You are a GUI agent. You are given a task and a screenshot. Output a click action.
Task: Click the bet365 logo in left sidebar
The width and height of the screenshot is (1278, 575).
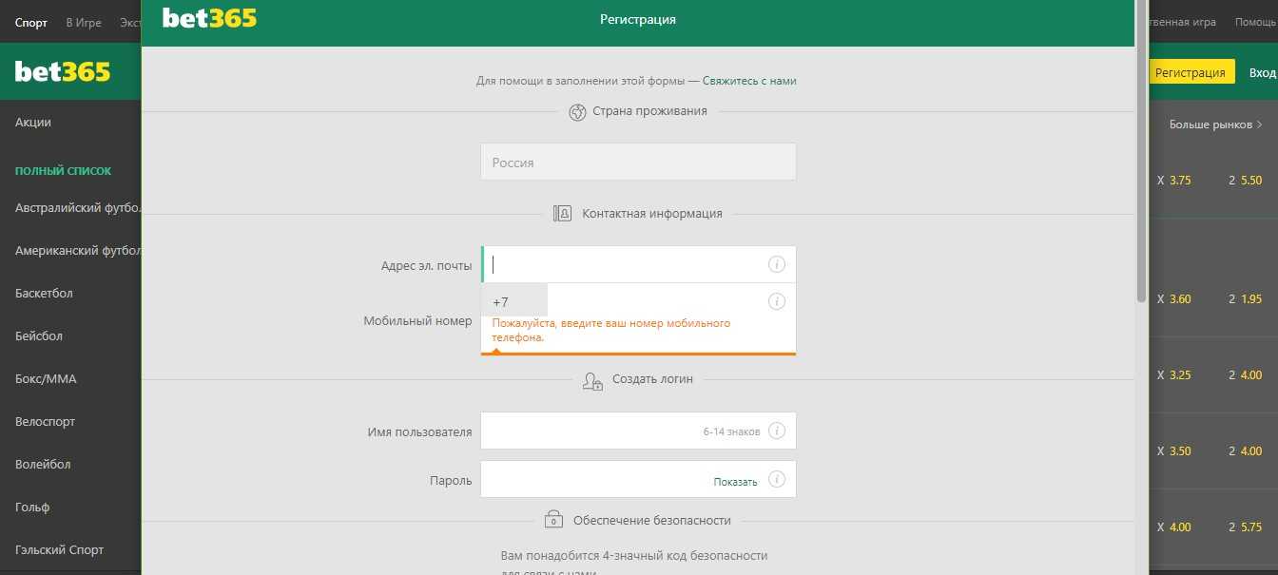pyautogui.click(x=63, y=71)
